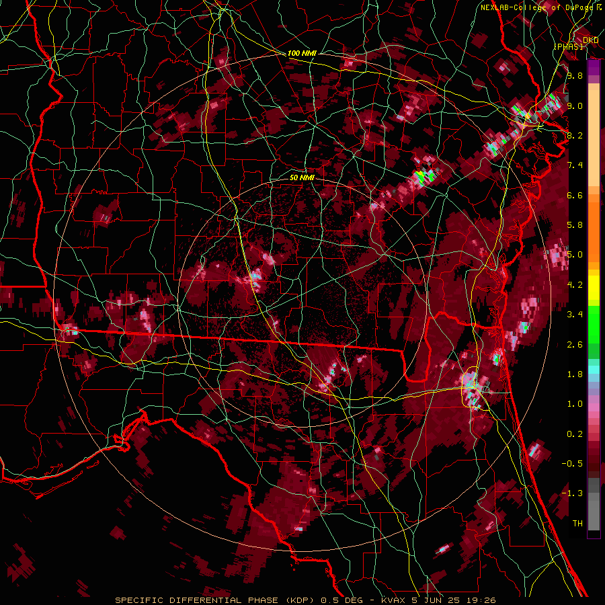Click the 5.0 value on the color scale
The height and width of the screenshot is (605, 605).
coord(575,255)
